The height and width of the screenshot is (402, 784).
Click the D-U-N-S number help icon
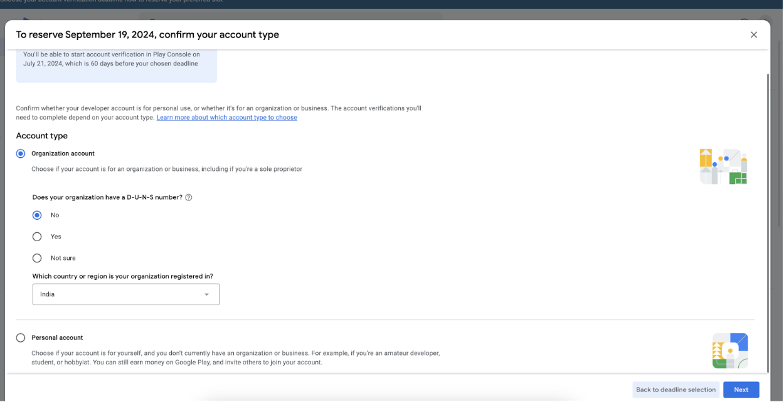(189, 197)
